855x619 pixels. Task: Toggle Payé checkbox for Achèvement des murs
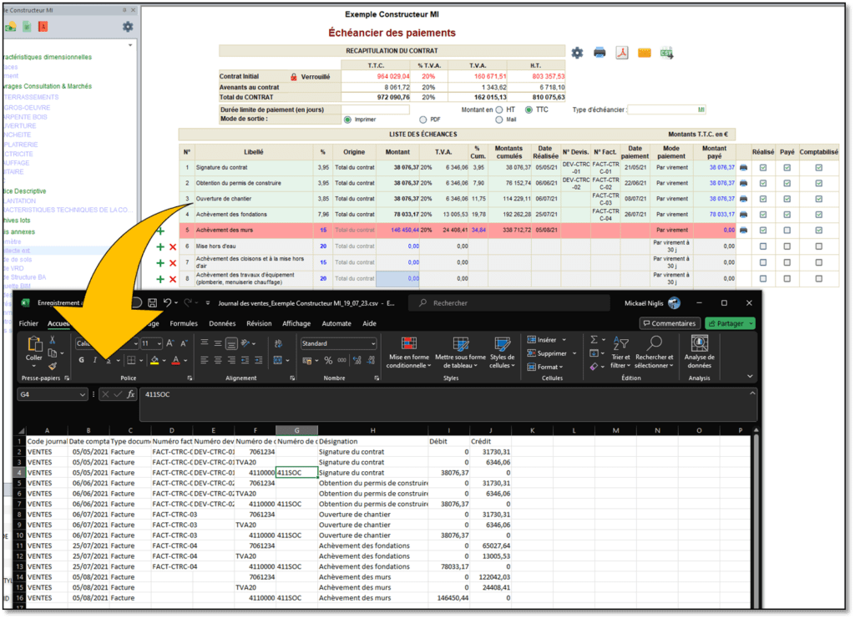pos(787,231)
